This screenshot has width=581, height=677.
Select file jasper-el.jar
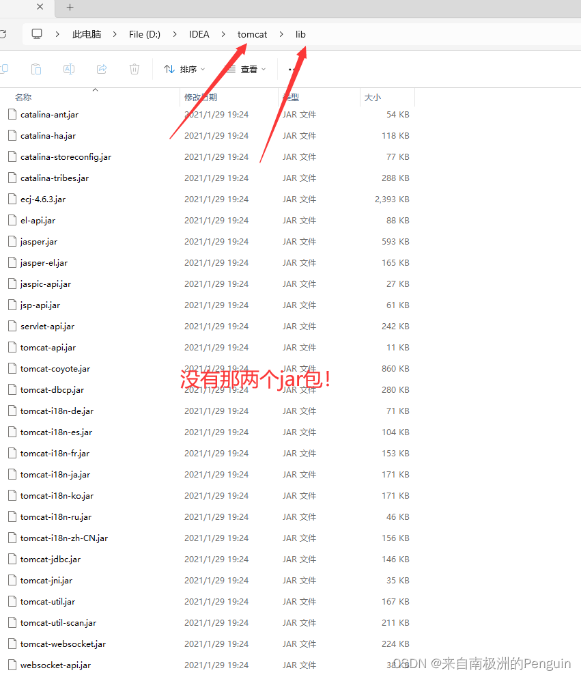click(44, 262)
